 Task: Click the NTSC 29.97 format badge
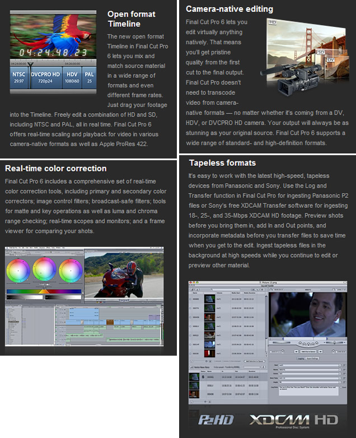18,77
